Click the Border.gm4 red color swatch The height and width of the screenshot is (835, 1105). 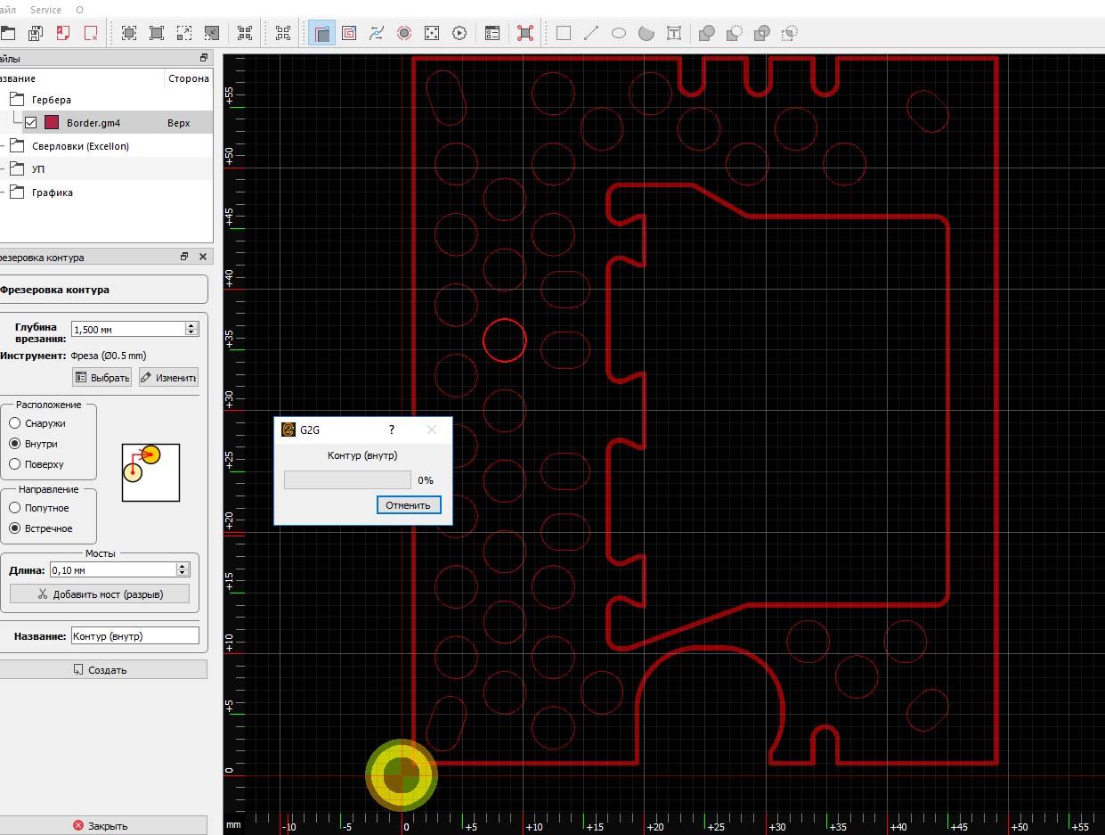pyautogui.click(x=52, y=123)
